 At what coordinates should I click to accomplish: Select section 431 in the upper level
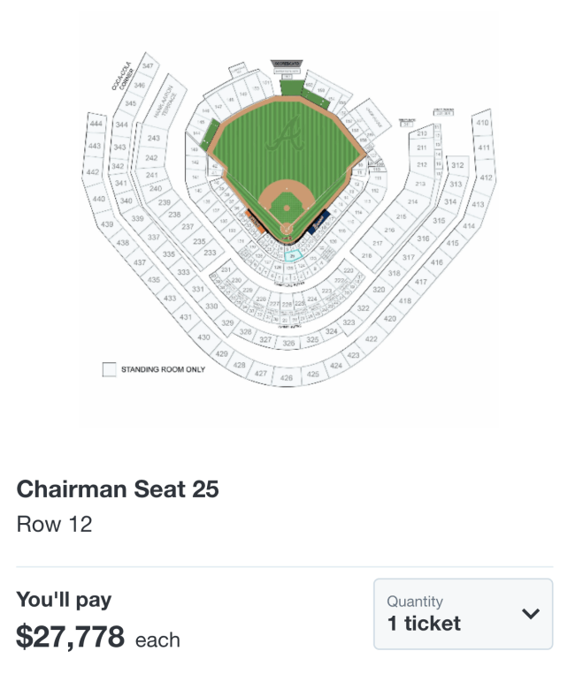186,316
